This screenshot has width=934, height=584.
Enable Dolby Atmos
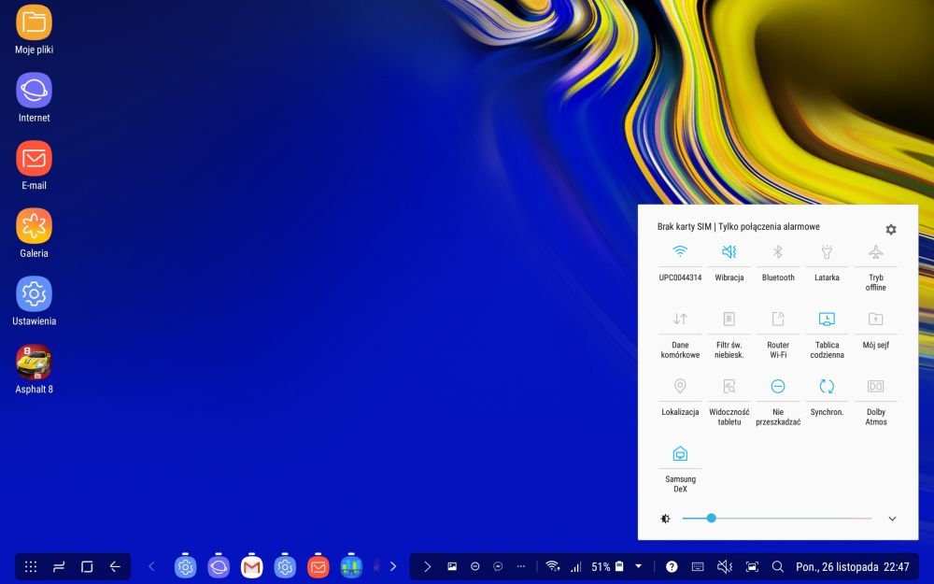click(876, 401)
